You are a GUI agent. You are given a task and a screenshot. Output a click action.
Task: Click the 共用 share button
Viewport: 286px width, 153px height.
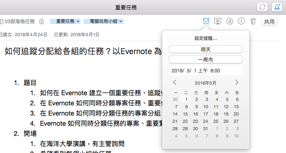[x=269, y=22]
